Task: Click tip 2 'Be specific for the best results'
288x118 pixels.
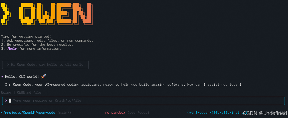Action: [x=37, y=45]
